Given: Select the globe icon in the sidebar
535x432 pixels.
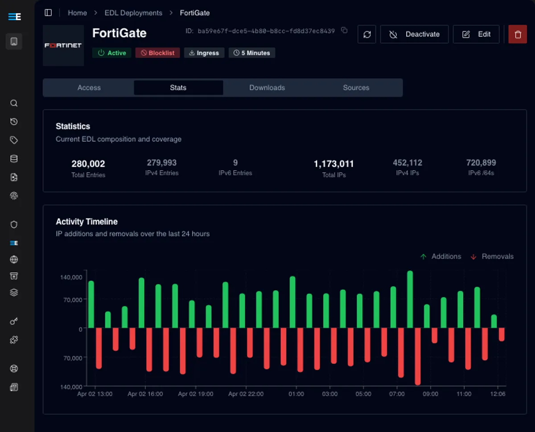Looking at the screenshot, I should 14,259.
